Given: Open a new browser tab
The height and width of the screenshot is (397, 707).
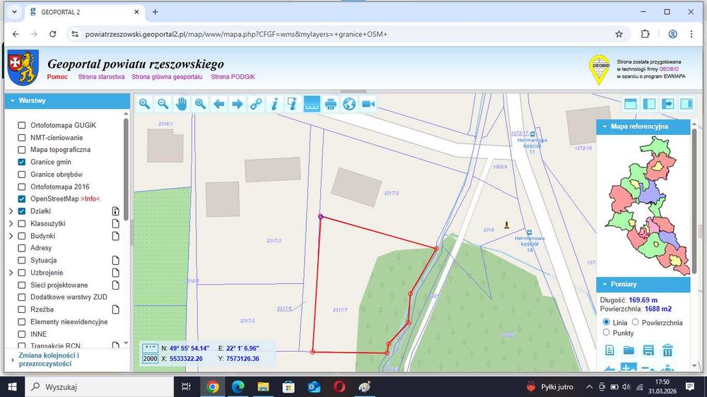Looking at the screenshot, I should (155, 12).
